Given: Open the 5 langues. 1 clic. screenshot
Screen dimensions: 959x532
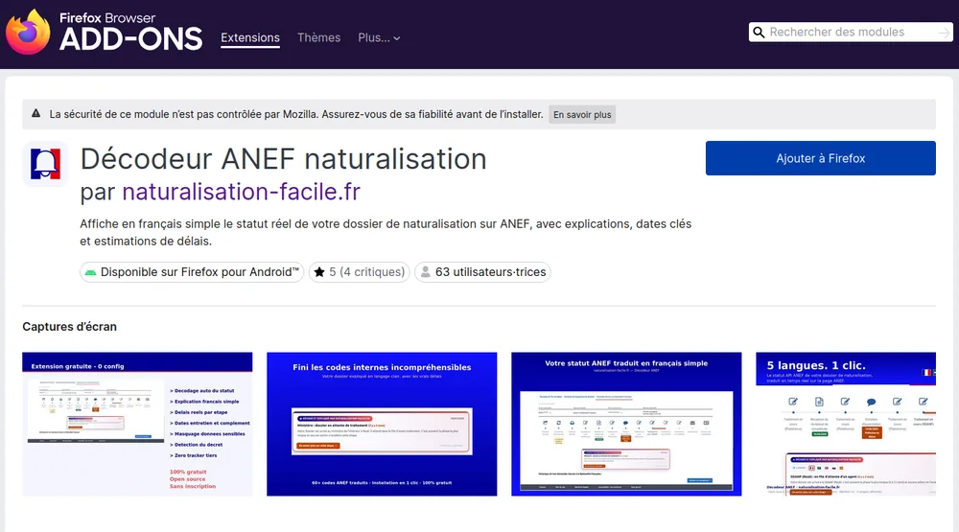Looking at the screenshot, I should pyautogui.click(x=846, y=424).
